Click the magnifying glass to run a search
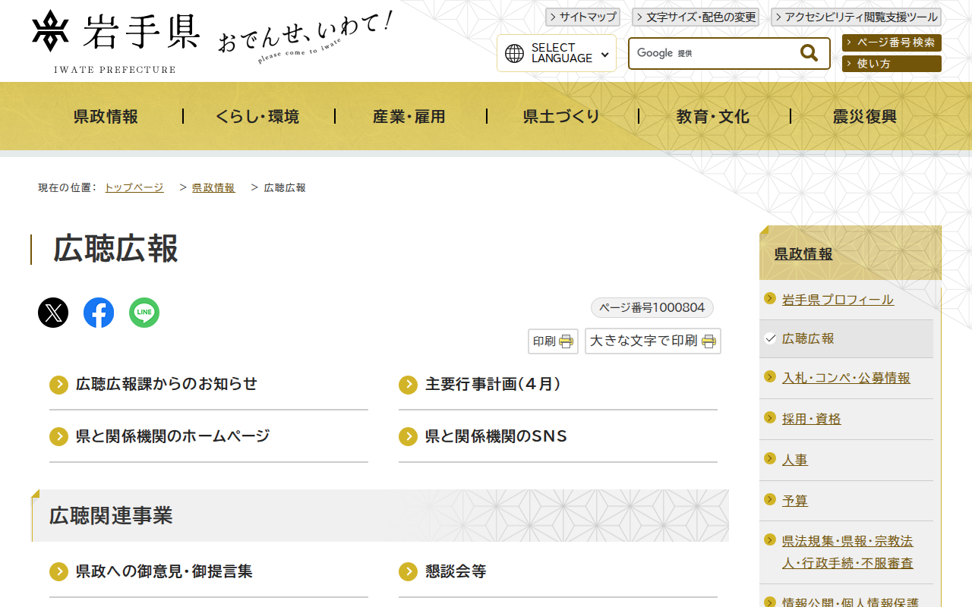 [x=808, y=52]
